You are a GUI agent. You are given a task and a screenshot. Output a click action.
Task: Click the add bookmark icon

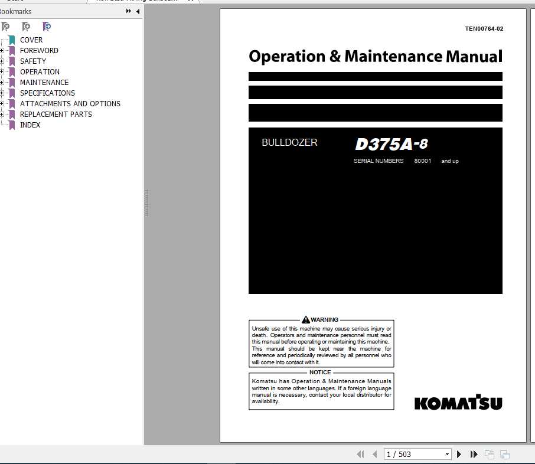coord(27,27)
